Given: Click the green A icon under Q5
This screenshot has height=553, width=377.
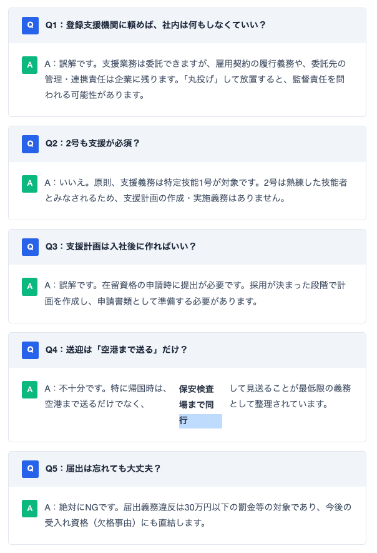Looking at the screenshot, I should click(30, 508).
